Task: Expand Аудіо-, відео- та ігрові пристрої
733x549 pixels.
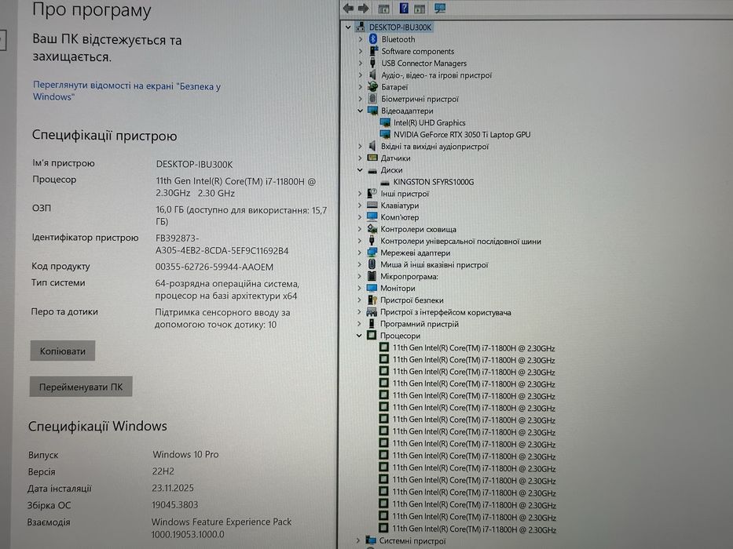Action: pyautogui.click(x=361, y=75)
